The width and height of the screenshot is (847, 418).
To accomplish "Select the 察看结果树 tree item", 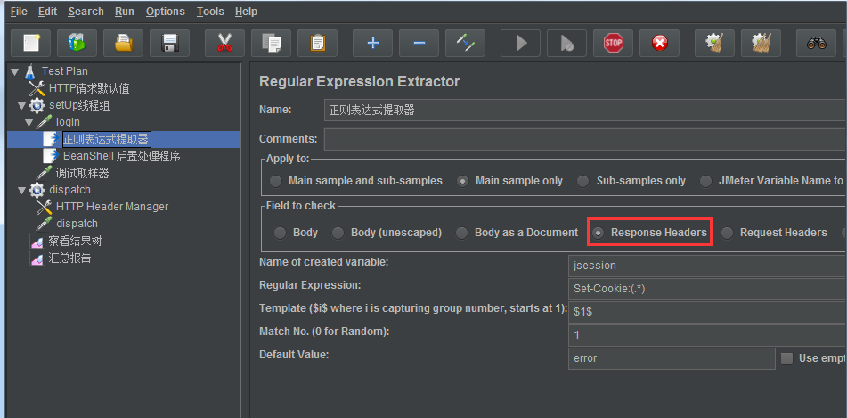I will tap(75, 242).
